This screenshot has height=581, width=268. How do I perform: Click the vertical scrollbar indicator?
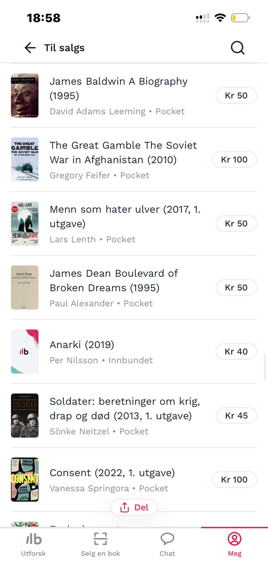pos(265,367)
